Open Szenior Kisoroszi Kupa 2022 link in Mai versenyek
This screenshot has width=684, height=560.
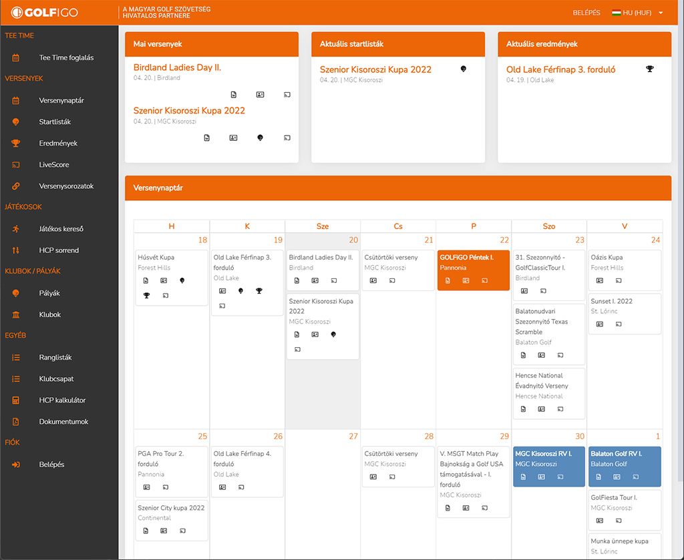189,111
